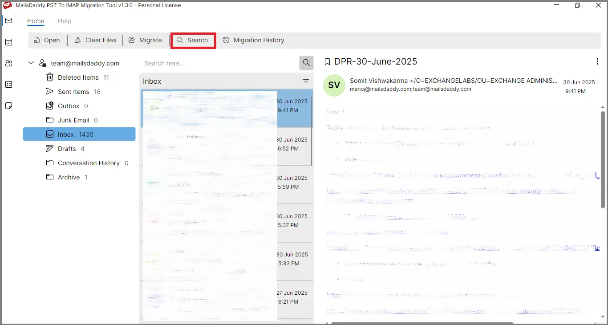Click the Open toolbar button
This screenshot has height=325, width=608.
[x=47, y=40]
